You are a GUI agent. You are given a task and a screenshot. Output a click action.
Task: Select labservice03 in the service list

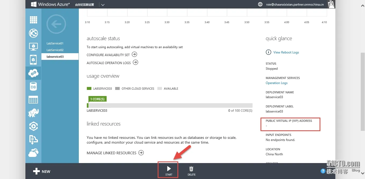coord(60,57)
